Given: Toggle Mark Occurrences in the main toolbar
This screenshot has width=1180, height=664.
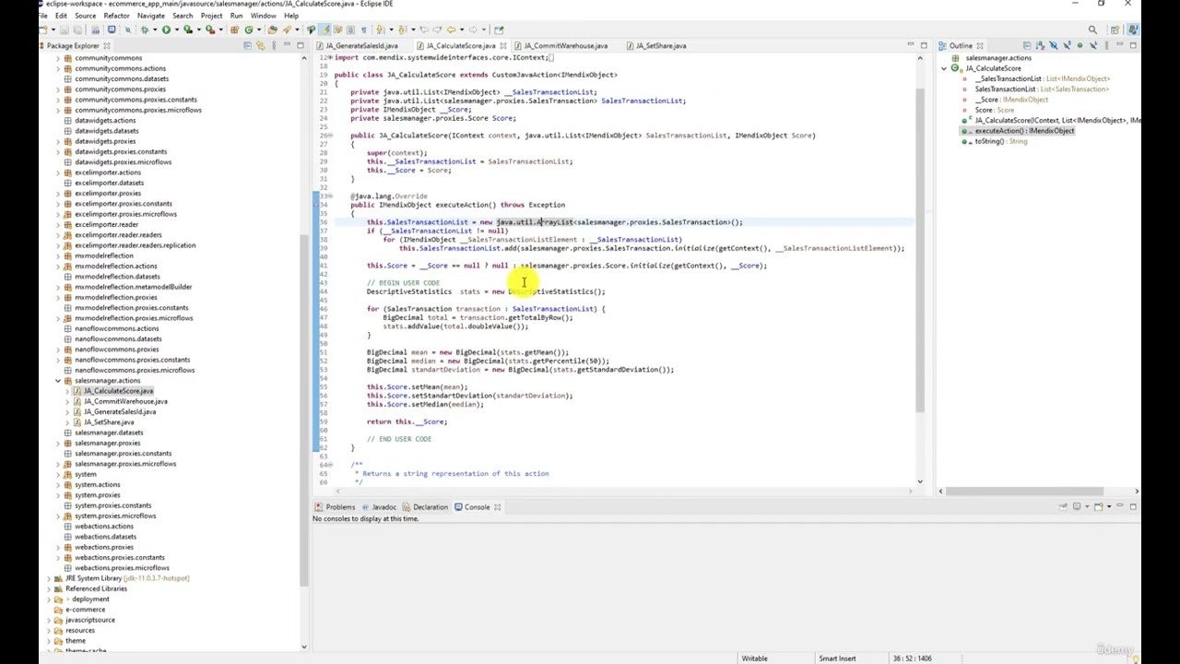Looking at the screenshot, I should tap(325, 30).
